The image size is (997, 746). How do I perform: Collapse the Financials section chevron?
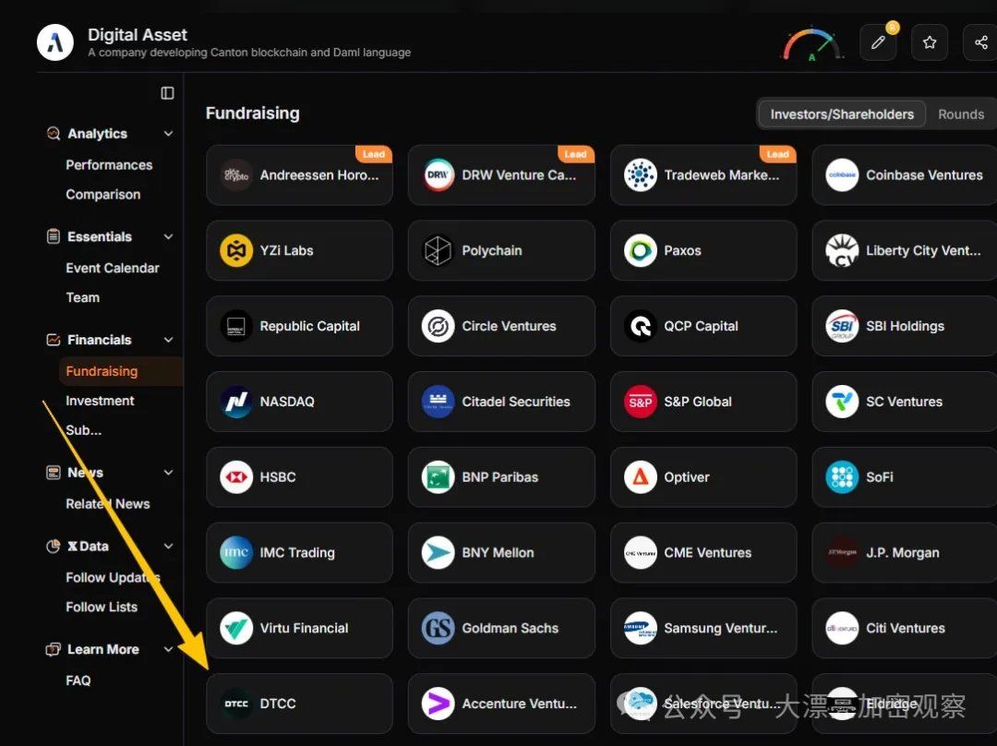click(169, 340)
